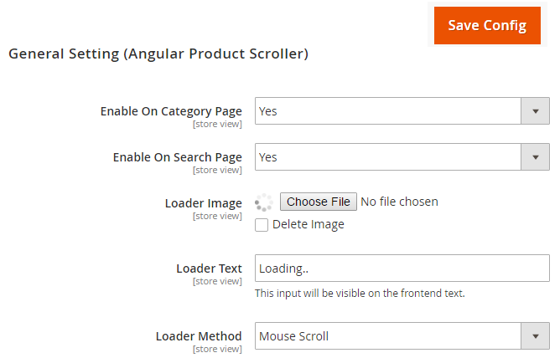Click the 'Enable On Category Page' label
The height and width of the screenshot is (358, 560).
click(x=171, y=111)
